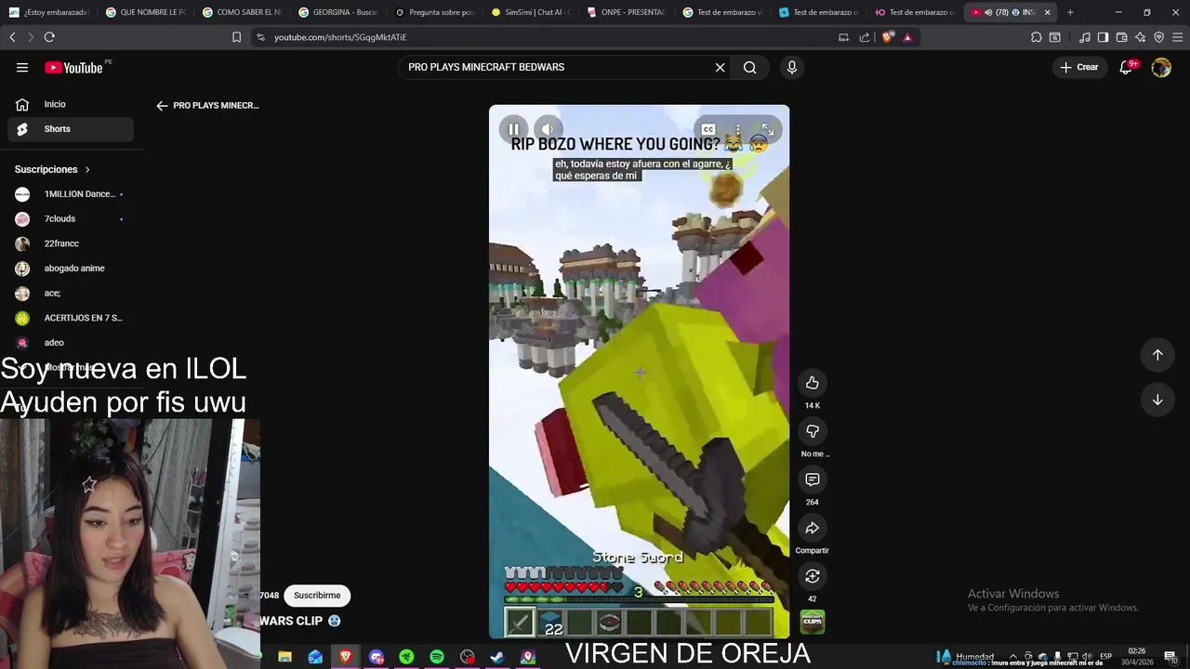The width and height of the screenshot is (1190, 669).
Task: Mute the Shorts video volume
Action: (548, 129)
